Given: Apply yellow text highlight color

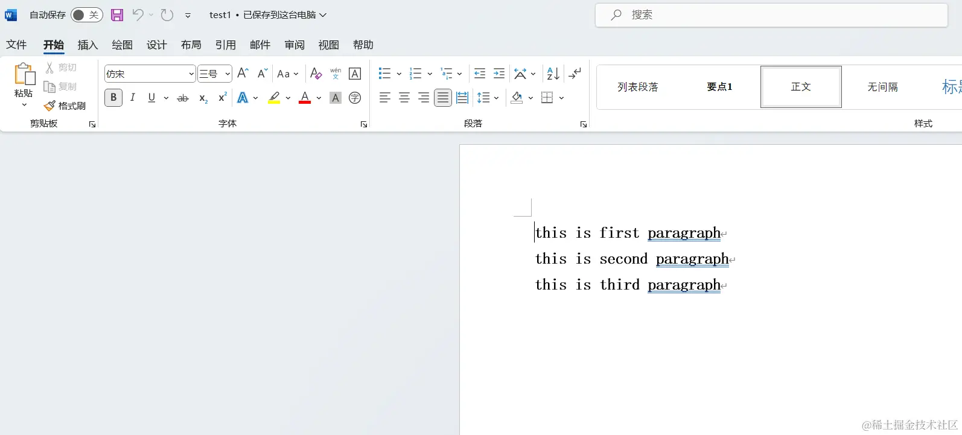Looking at the screenshot, I should tap(274, 98).
